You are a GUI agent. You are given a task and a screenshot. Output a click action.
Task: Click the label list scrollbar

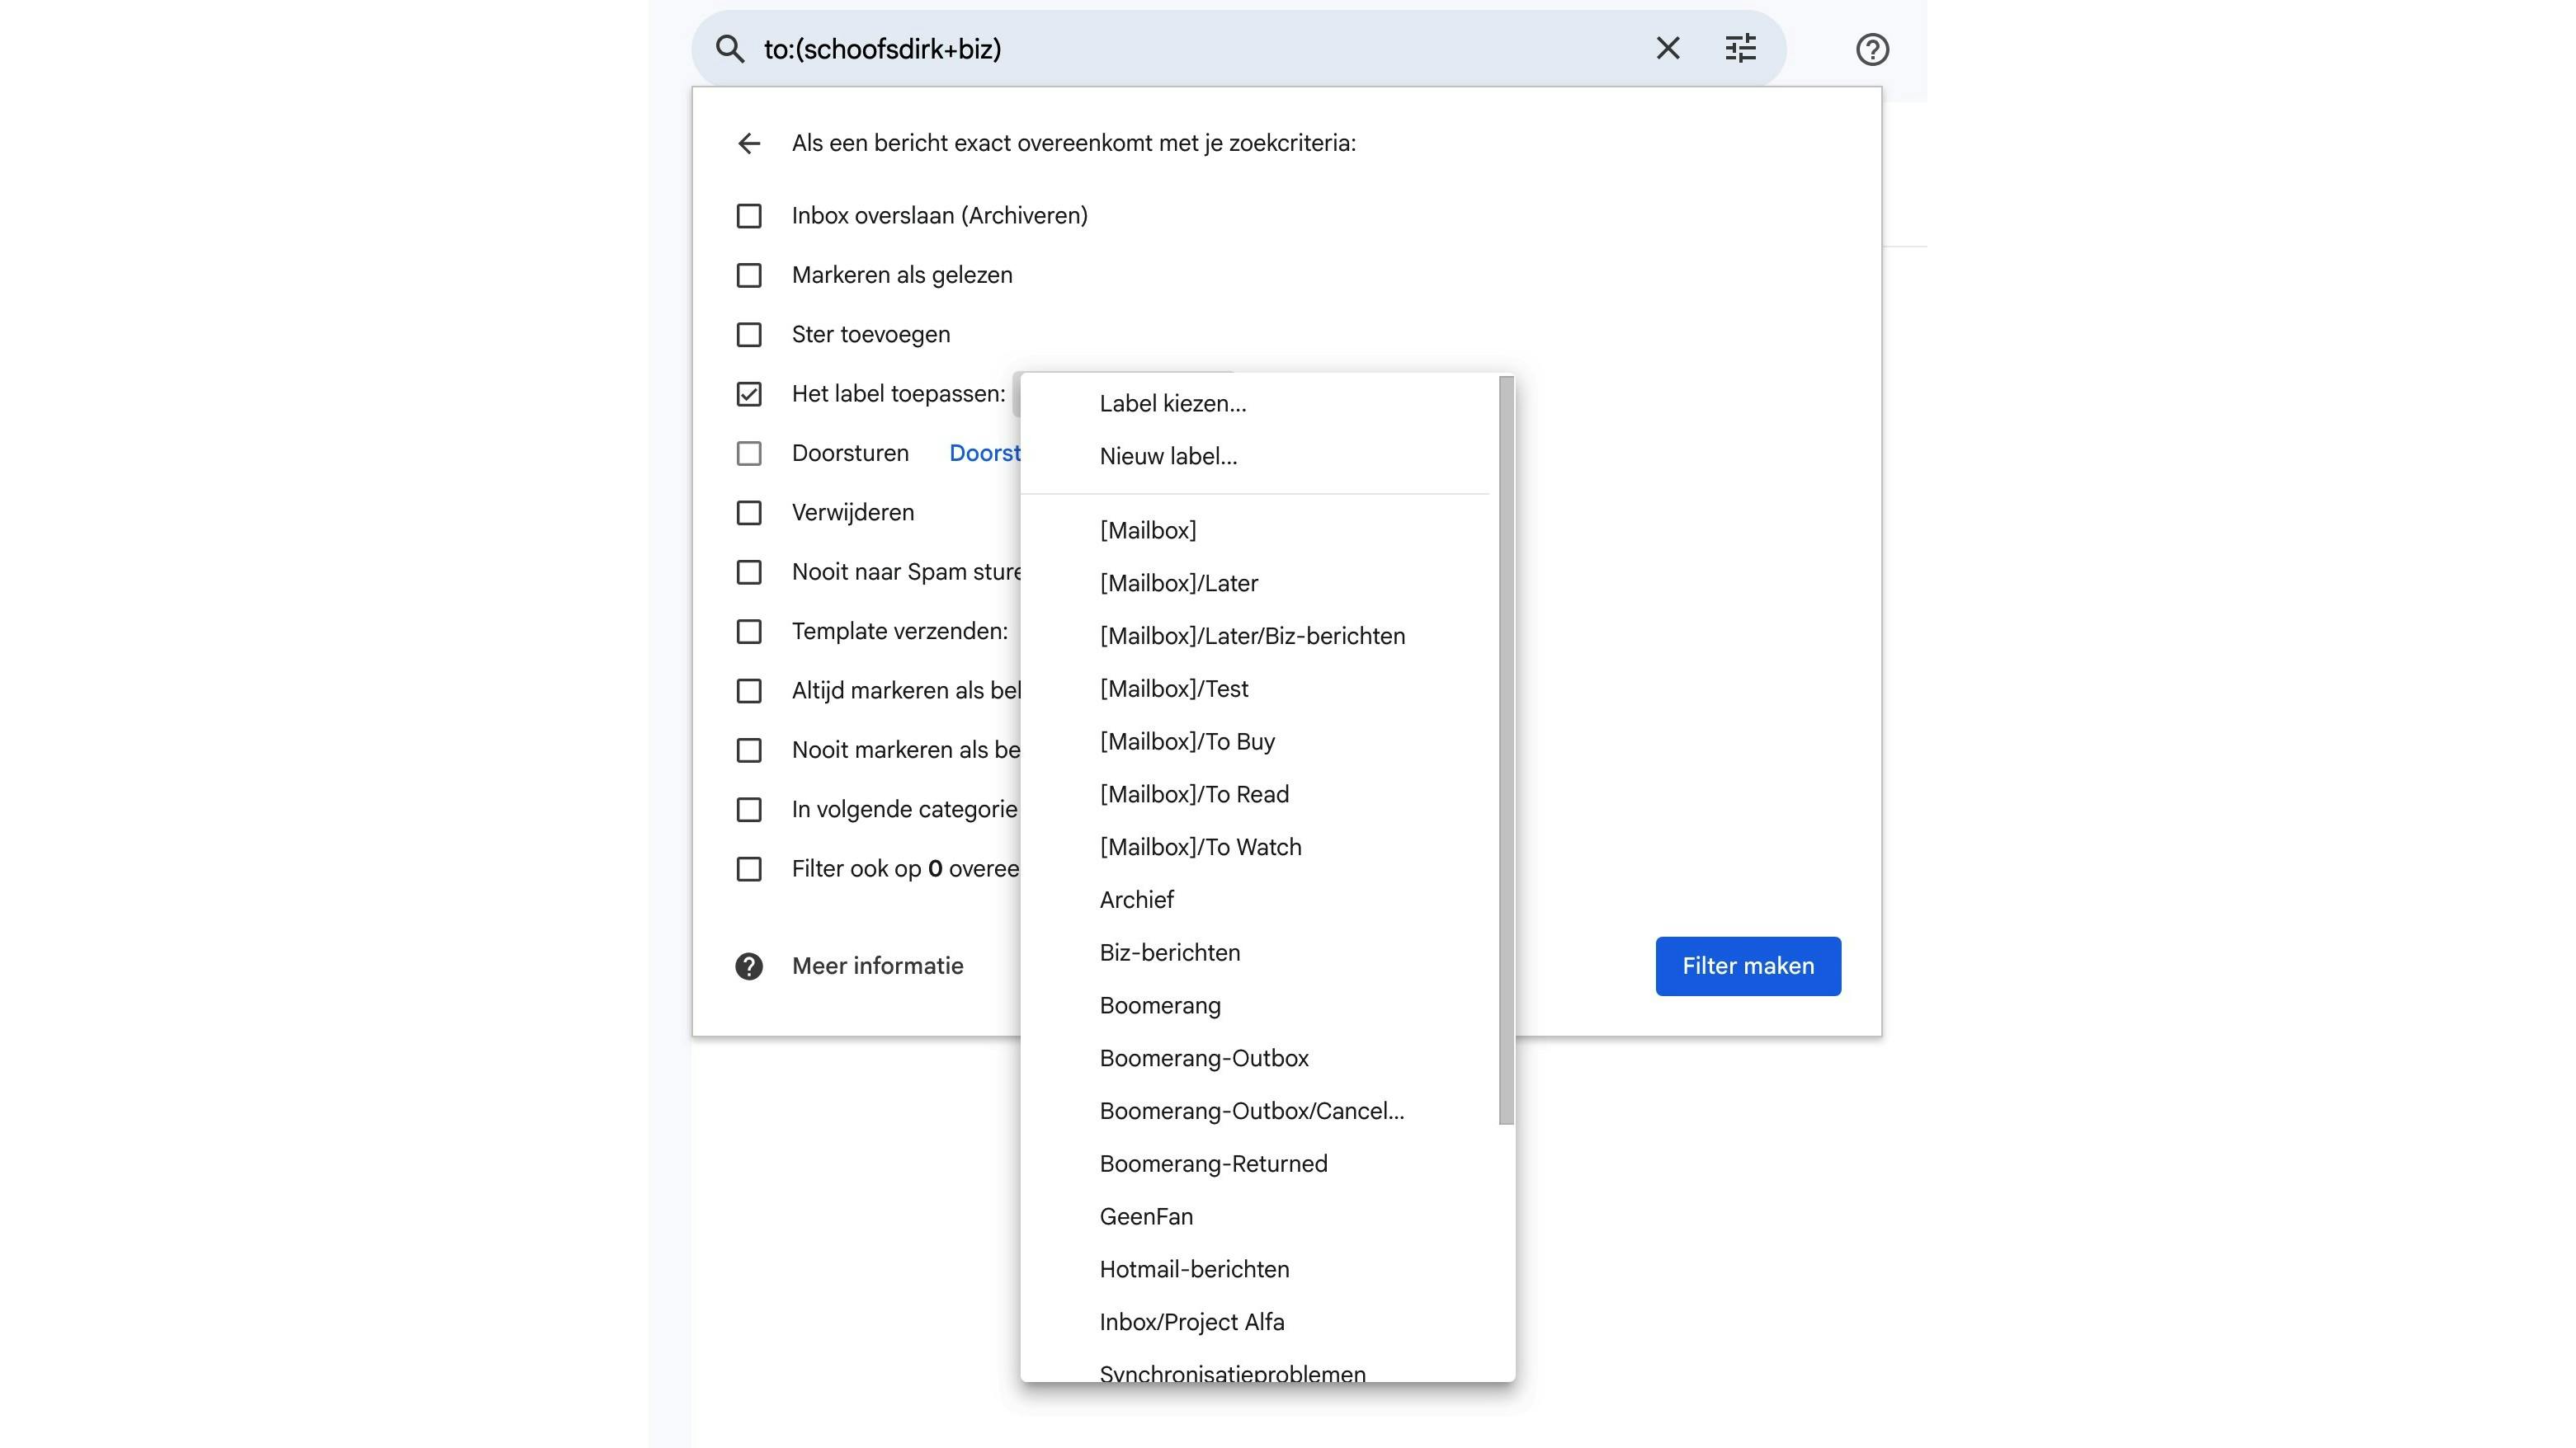click(1506, 750)
